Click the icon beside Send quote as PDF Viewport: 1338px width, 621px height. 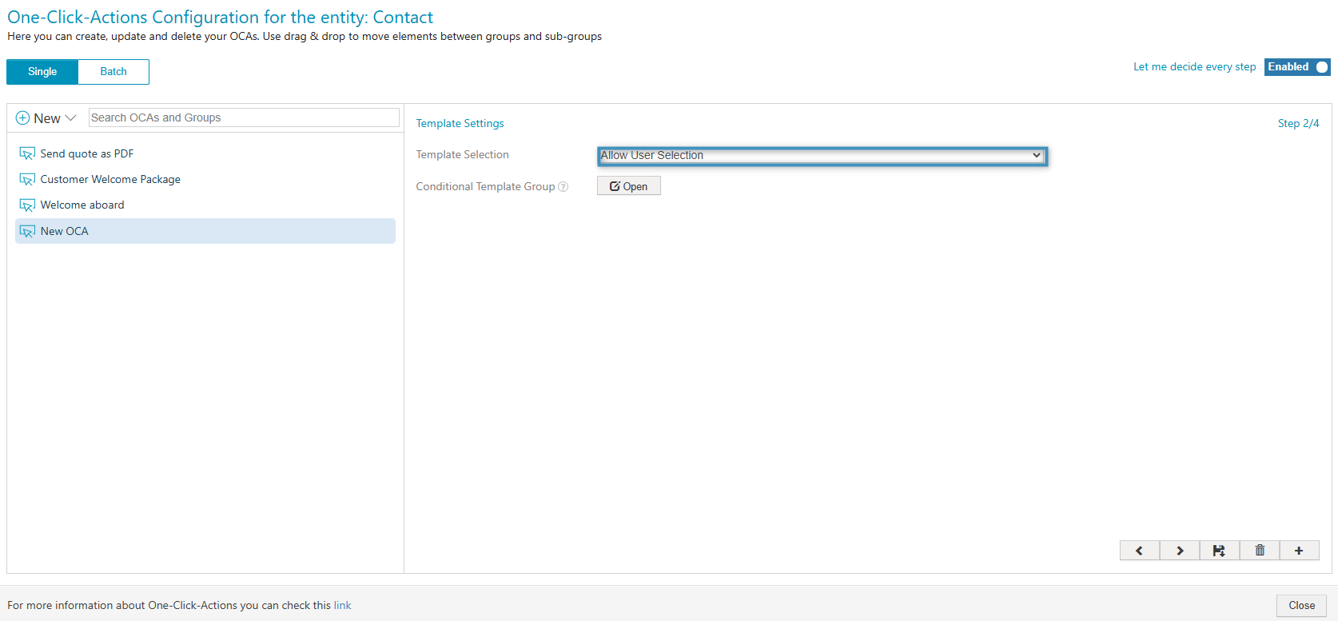27,154
